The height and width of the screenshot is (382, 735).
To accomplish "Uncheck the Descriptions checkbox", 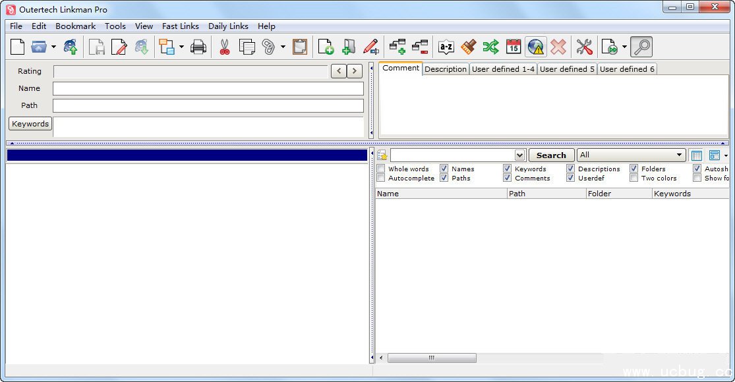I will tap(571, 169).
